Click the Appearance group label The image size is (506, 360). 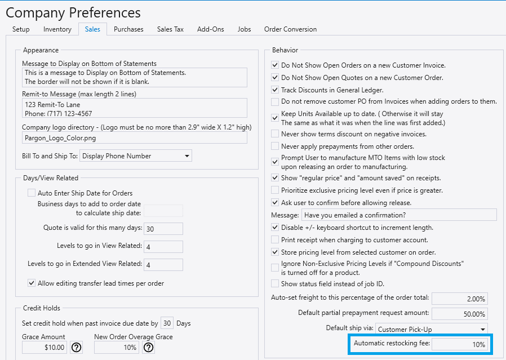pos(41,50)
